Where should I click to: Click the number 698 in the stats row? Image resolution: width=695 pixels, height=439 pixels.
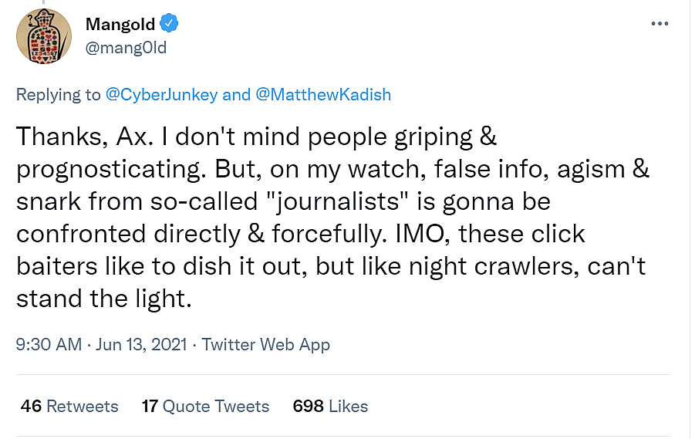pos(308,406)
